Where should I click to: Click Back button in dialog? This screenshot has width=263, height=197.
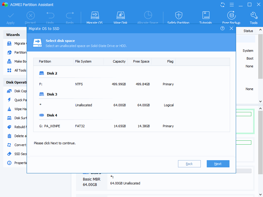tap(189, 164)
